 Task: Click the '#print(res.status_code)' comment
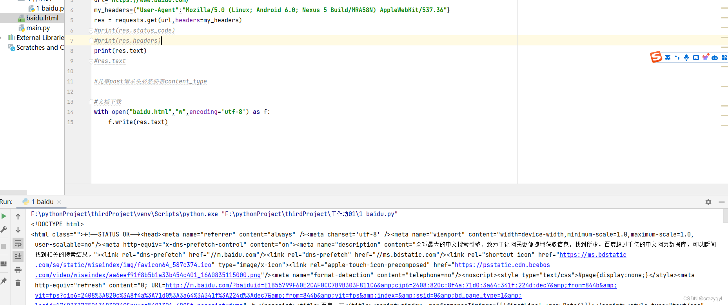point(134,31)
